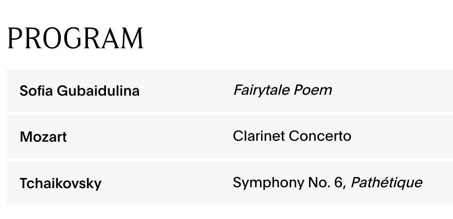
Task: Click the Tchaikovsky composer name
Action: tap(60, 183)
